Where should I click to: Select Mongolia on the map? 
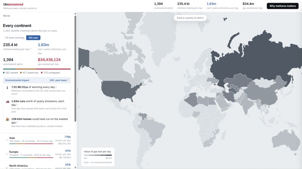tap(265, 83)
